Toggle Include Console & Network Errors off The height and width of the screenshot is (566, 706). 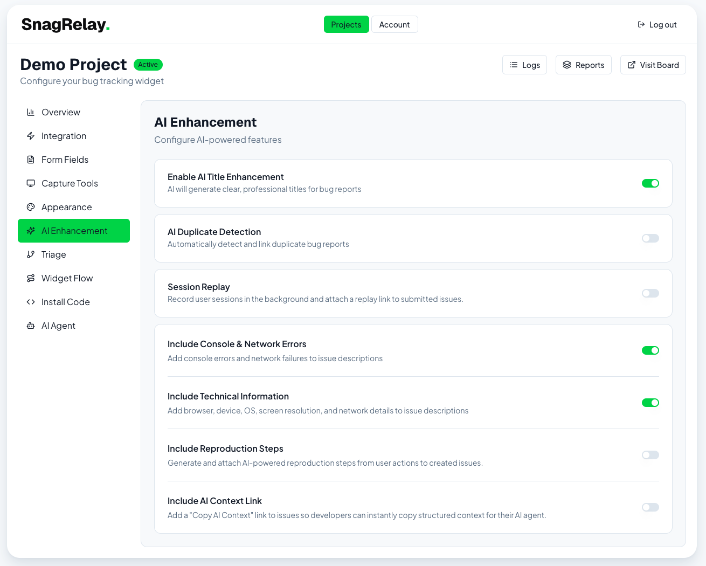pos(650,350)
